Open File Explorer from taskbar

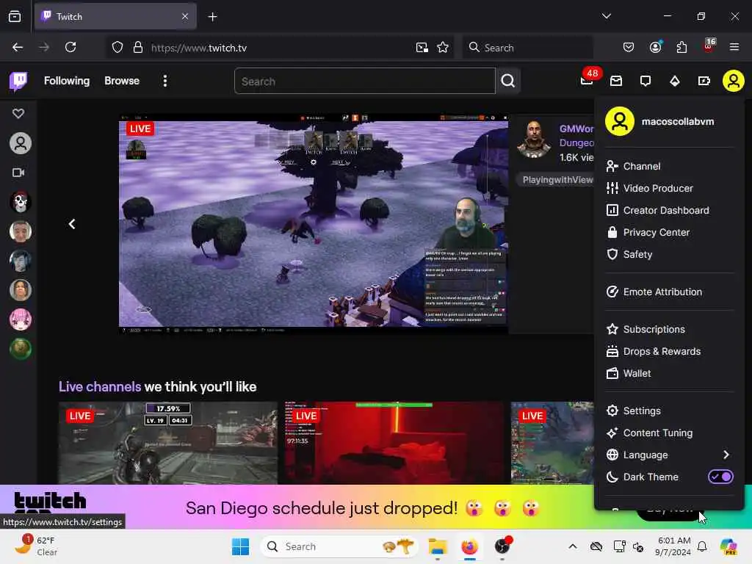438,546
